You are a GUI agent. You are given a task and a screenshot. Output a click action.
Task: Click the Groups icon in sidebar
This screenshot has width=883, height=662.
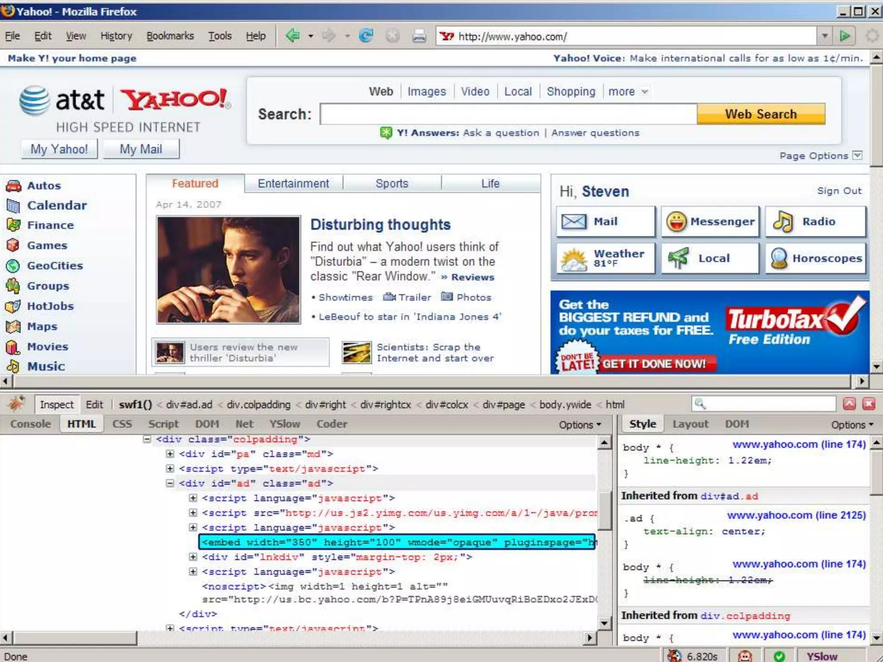13,286
